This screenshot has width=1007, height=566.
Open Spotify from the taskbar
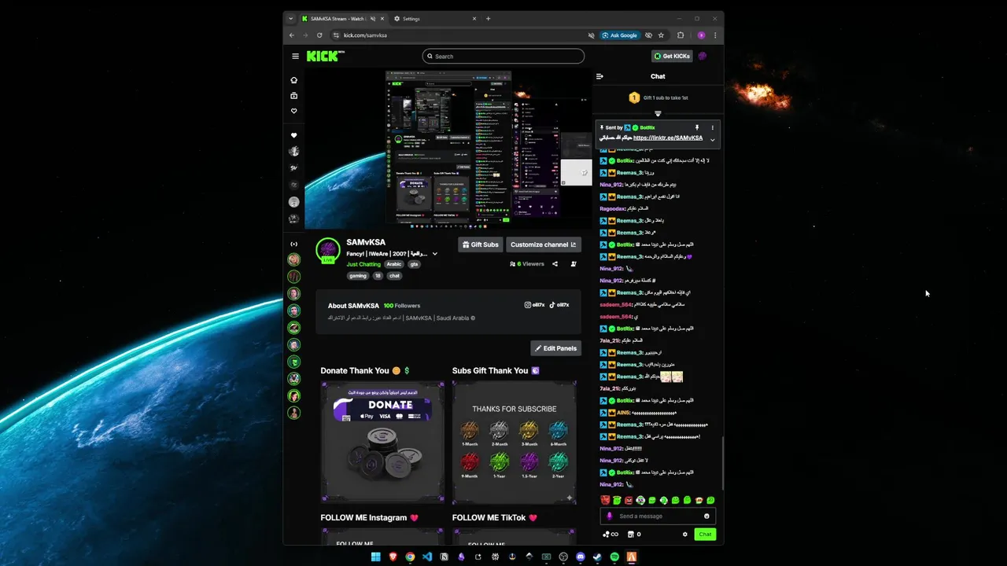pyautogui.click(x=614, y=557)
